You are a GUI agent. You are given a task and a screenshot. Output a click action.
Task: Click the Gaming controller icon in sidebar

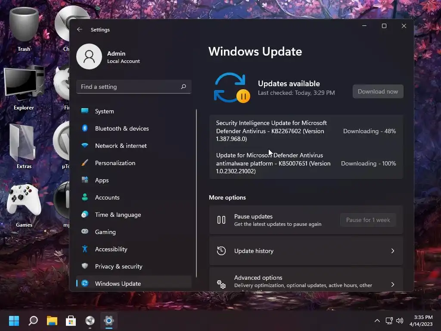(x=85, y=231)
